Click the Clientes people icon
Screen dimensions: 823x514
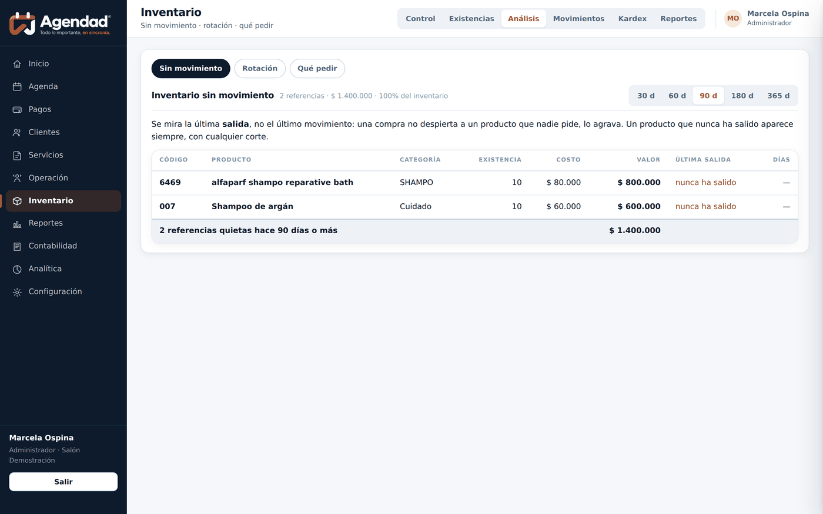17,133
